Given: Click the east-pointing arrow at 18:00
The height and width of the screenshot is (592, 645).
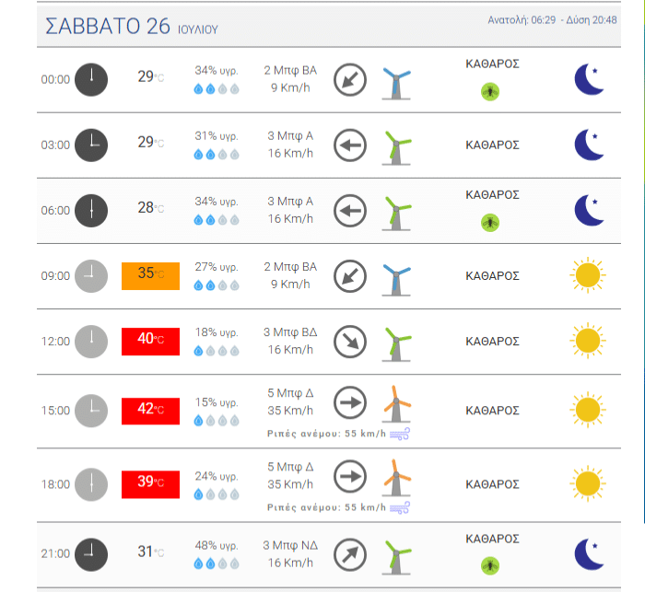Looking at the screenshot, I should [349, 477].
